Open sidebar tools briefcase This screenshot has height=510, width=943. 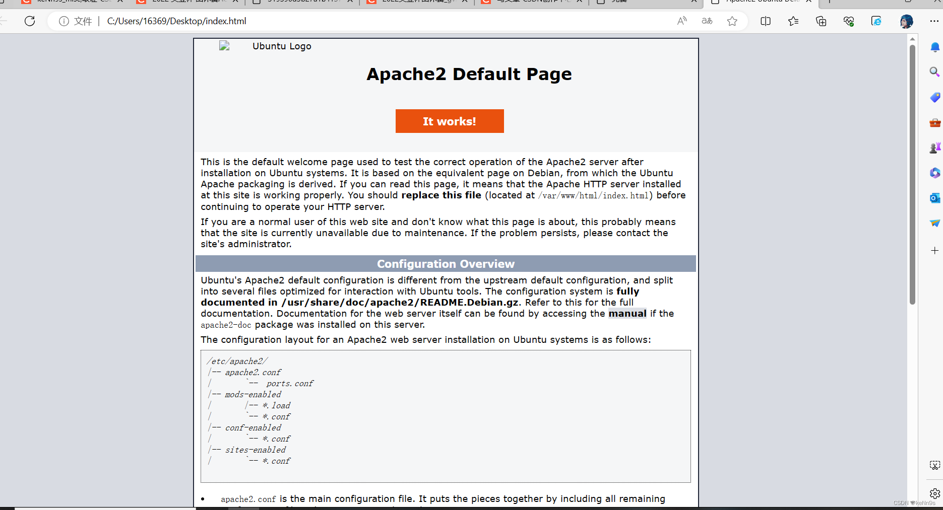(935, 122)
